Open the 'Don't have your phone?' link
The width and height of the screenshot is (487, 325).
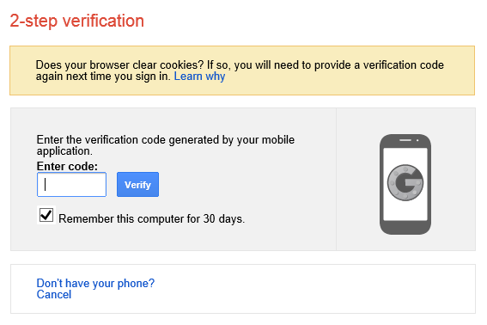(95, 283)
